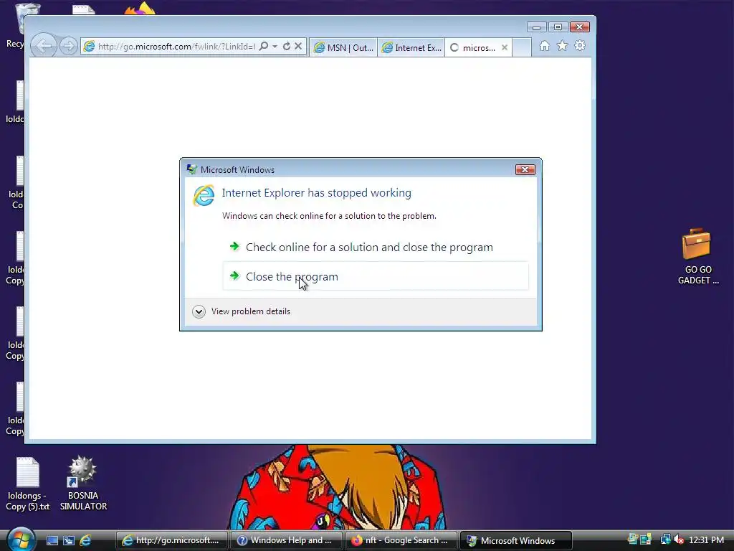Open a new blank tab
The height and width of the screenshot is (551, 734).
click(522, 47)
